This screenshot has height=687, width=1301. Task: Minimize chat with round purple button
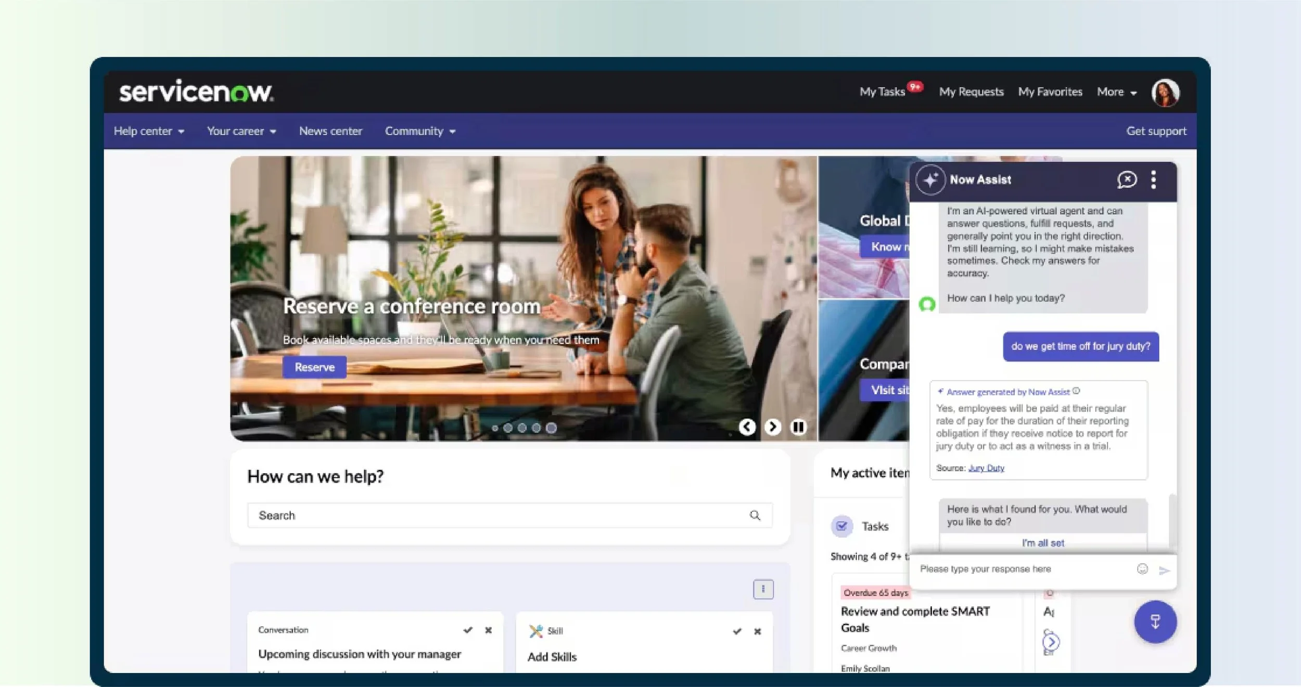coord(1155,622)
